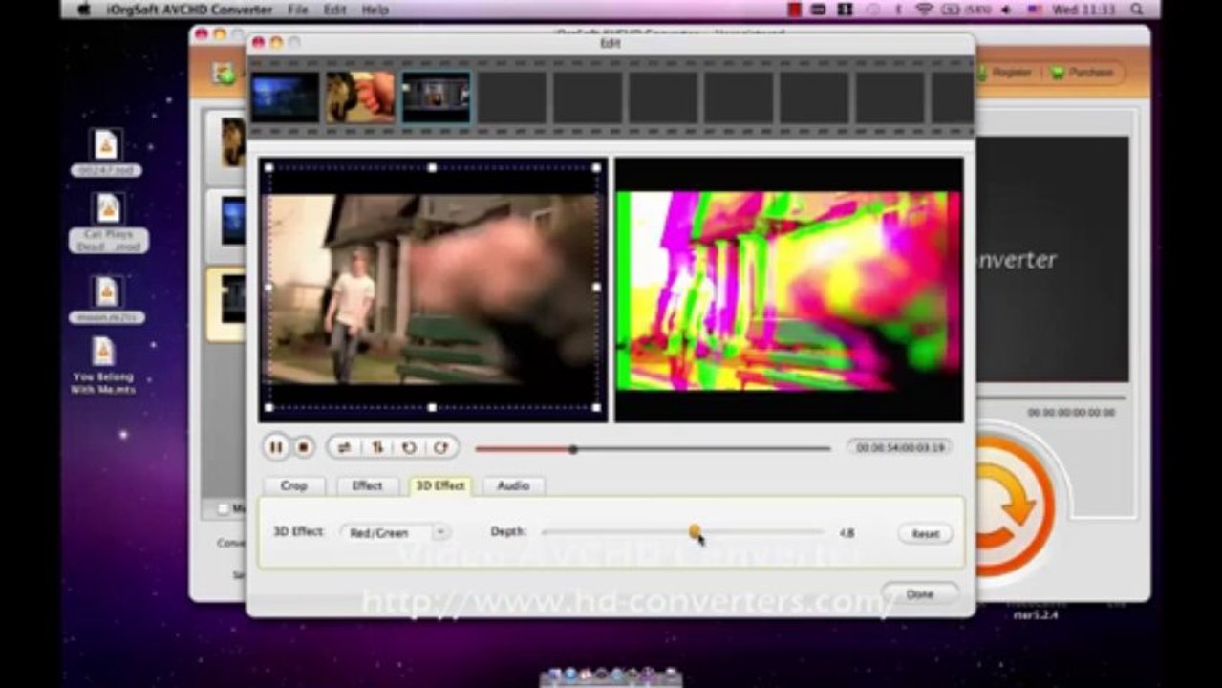Open the Apple menu
The image size is (1222, 688).
coord(84,10)
